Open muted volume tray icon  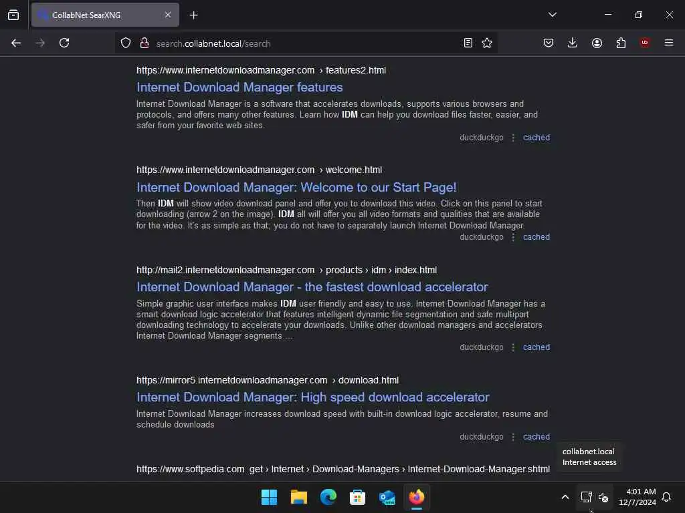pyautogui.click(x=603, y=497)
